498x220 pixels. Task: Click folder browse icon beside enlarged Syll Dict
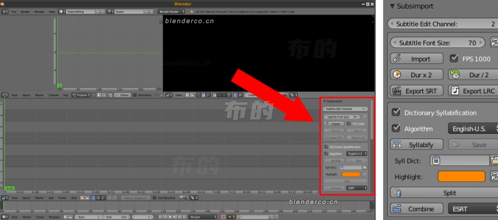494,161
